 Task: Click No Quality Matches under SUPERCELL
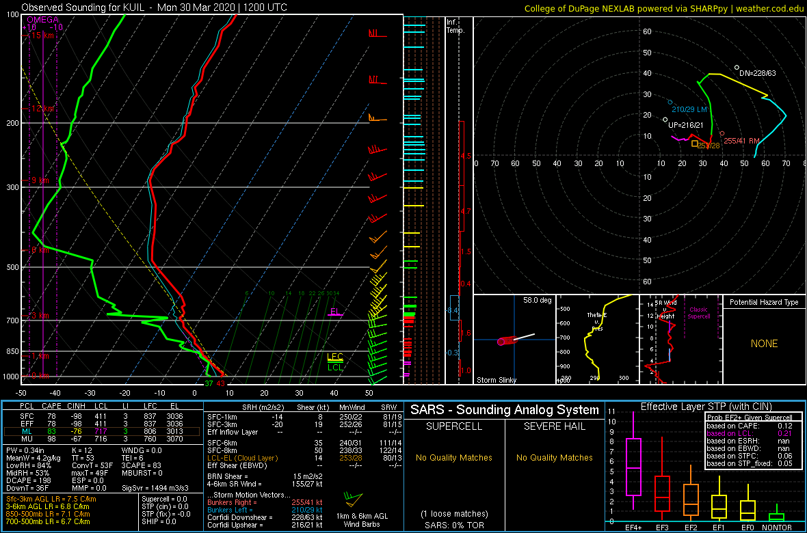pyautogui.click(x=453, y=457)
